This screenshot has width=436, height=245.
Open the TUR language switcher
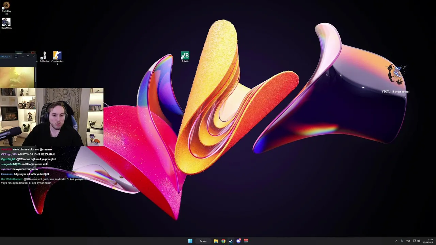(x=408, y=241)
